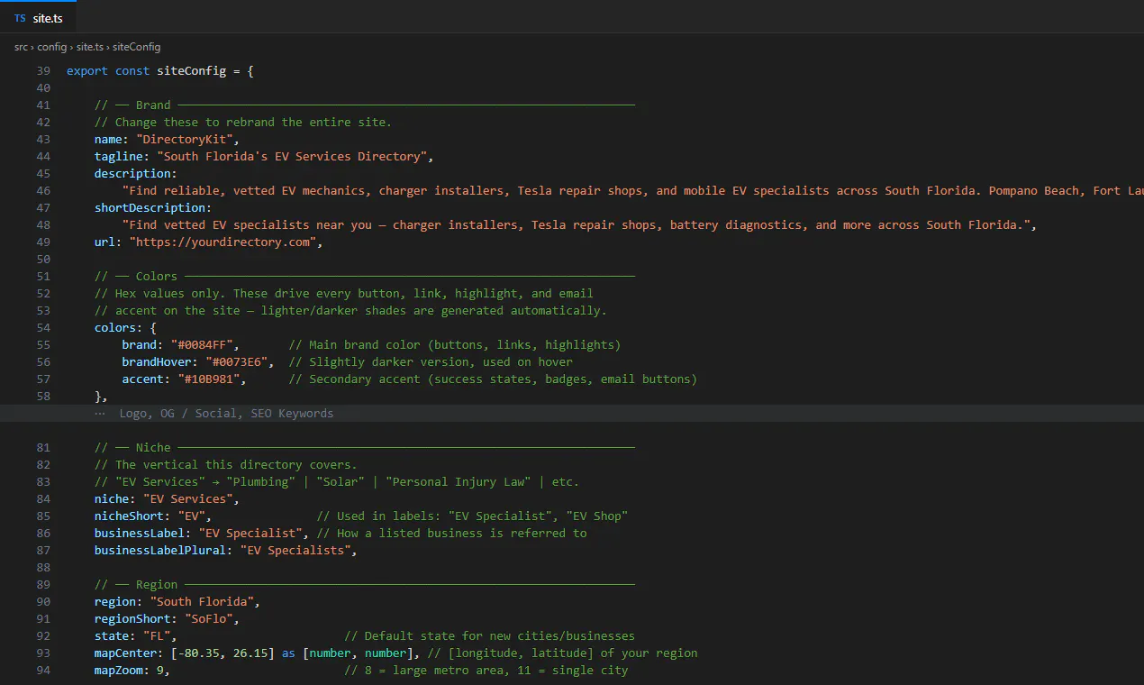The height and width of the screenshot is (685, 1144).
Task: Click the url string "https://yourdirectory.com"
Action: pos(222,242)
